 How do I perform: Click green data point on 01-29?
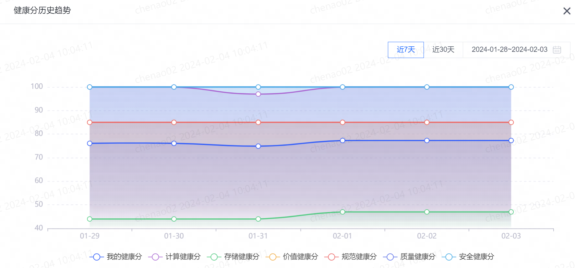coord(90,219)
